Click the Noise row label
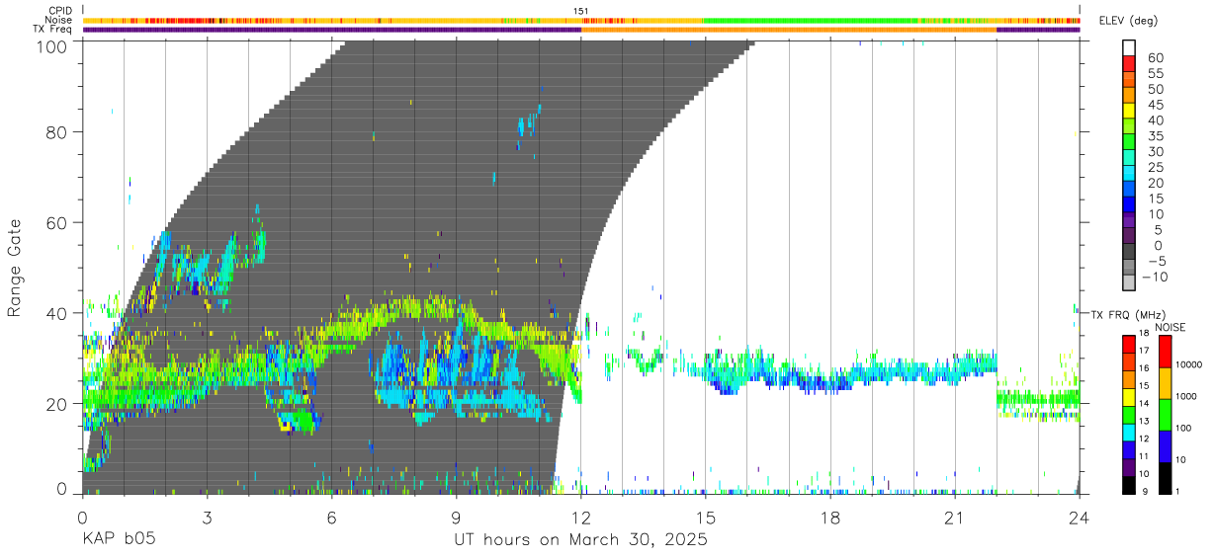Image resolution: width=1214 pixels, height=560 pixels. point(59,20)
